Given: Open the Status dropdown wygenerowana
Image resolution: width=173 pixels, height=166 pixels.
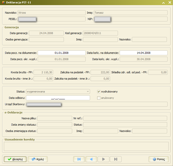Looking at the screenshot, I should coord(58,92).
